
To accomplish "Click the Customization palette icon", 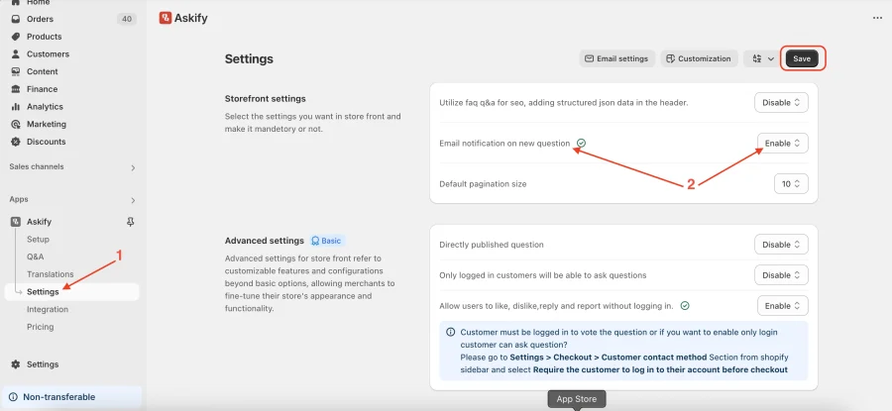I will pyautogui.click(x=671, y=58).
